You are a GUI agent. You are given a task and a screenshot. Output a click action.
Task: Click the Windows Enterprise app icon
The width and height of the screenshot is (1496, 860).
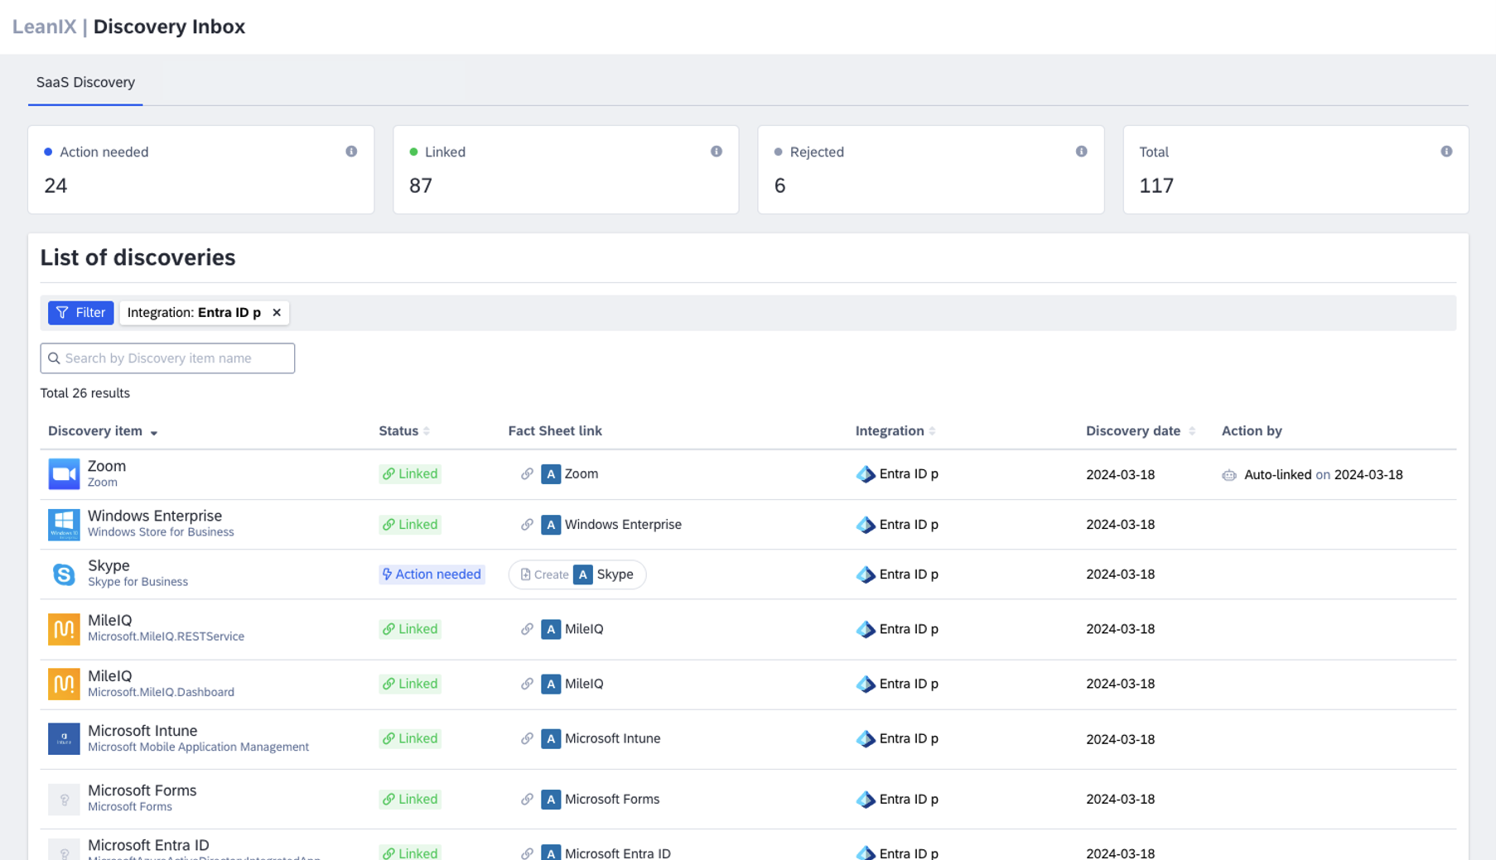(x=64, y=524)
